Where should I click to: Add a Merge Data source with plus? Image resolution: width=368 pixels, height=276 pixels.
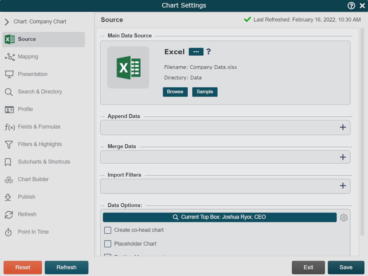point(343,157)
